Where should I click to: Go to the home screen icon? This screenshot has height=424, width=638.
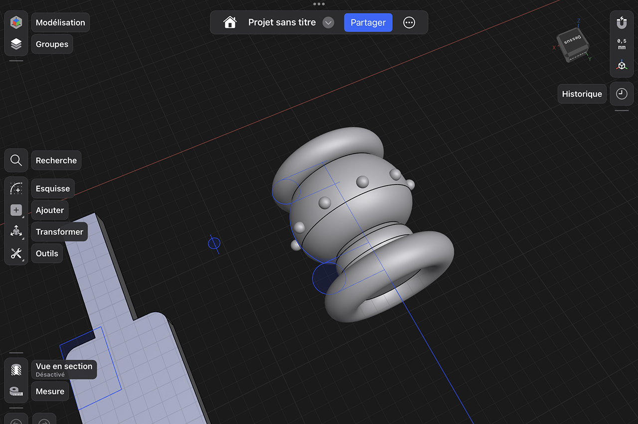[x=230, y=22]
